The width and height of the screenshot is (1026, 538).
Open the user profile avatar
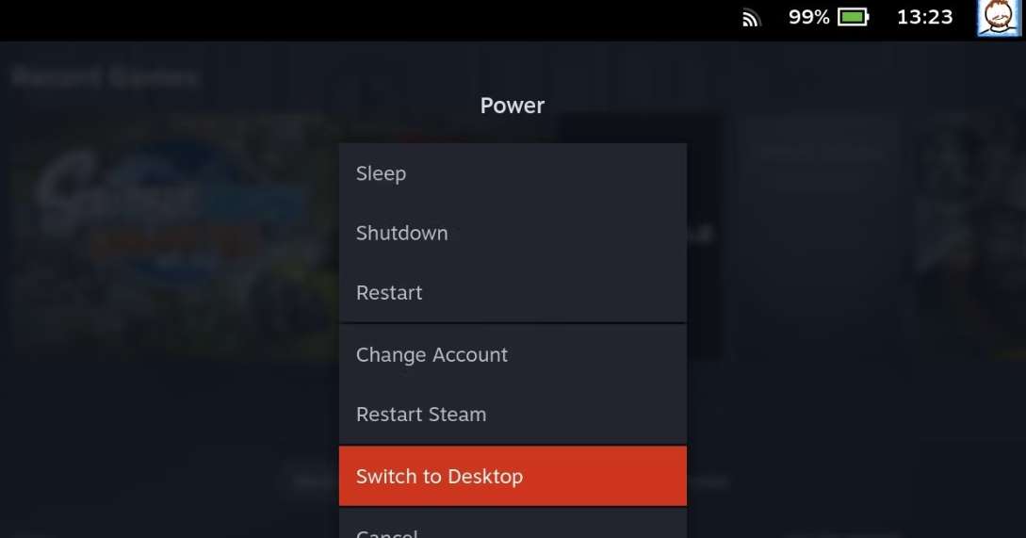coord(998,18)
